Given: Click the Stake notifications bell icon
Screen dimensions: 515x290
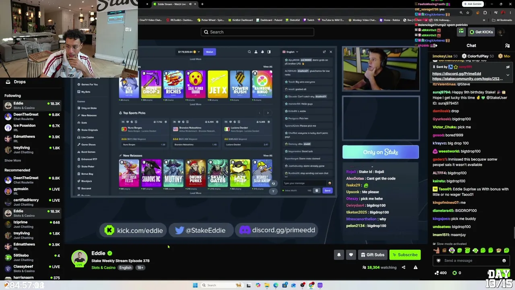Looking at the screenshot, I should pos(262,52).
